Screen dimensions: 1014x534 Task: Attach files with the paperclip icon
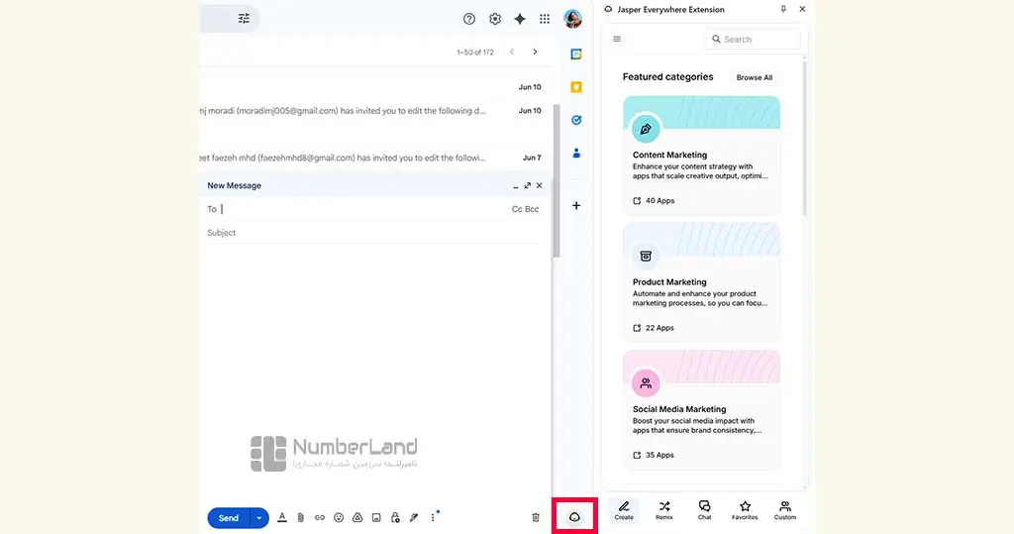(301, 518)
